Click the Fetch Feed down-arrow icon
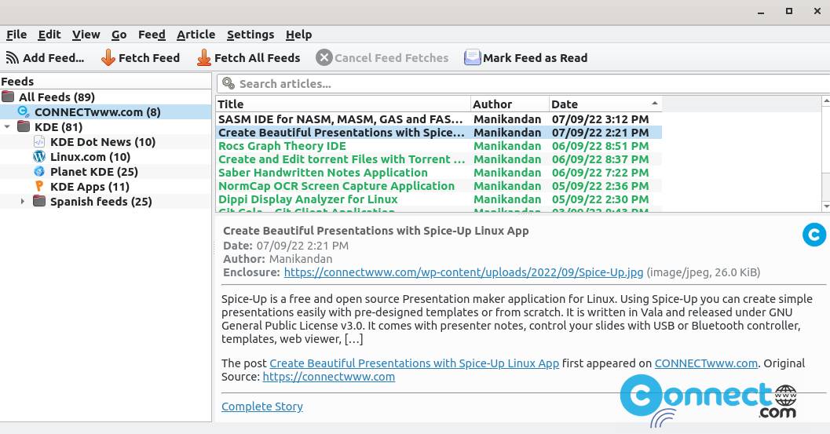Screen dimensions: 830x434 pyautogui.click(x=108, y=58)
